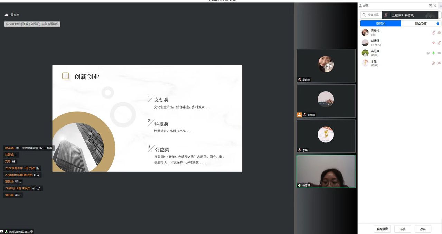
Task: Click 李艳's disabled camera icon in list
Action: pos(439,63)
